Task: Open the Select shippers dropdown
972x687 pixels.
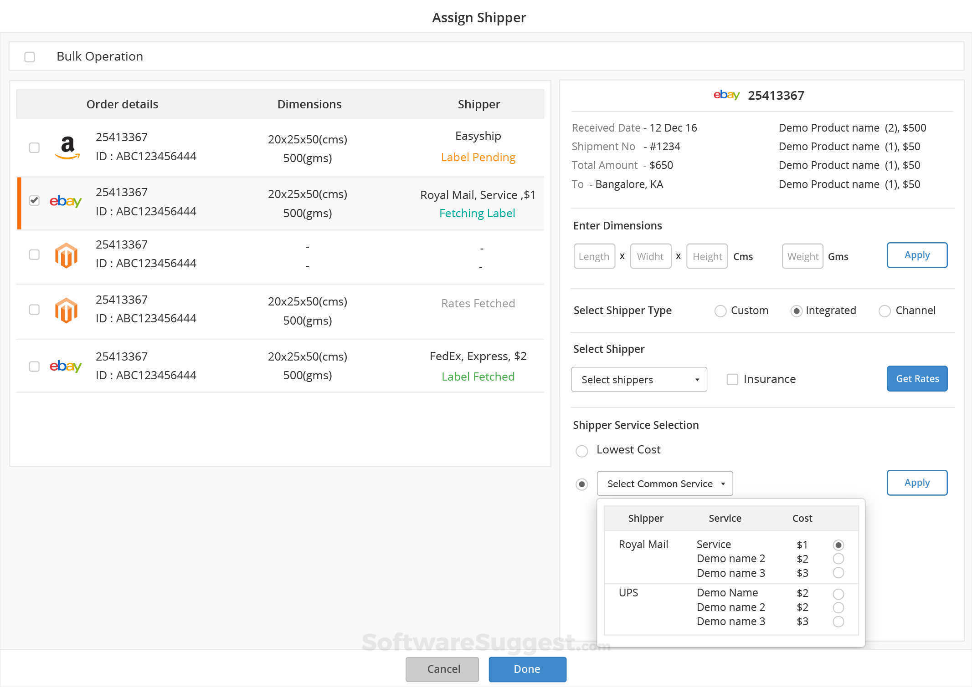Action: click(638, 379)
